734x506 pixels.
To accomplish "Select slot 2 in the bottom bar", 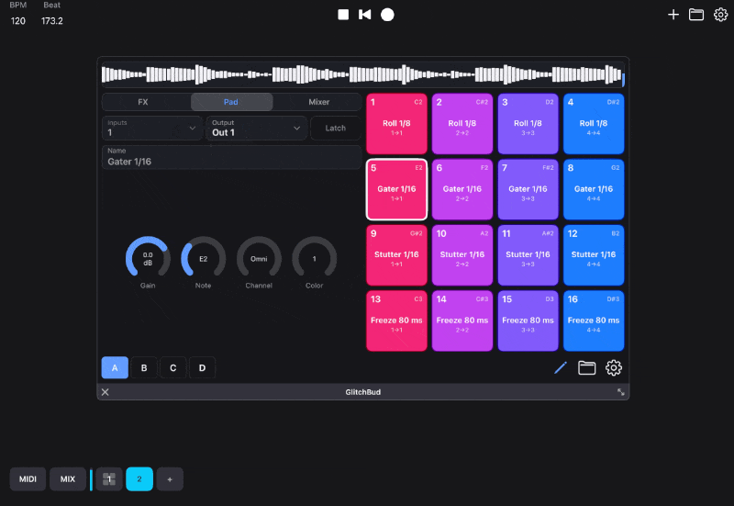I will point(139,478).
